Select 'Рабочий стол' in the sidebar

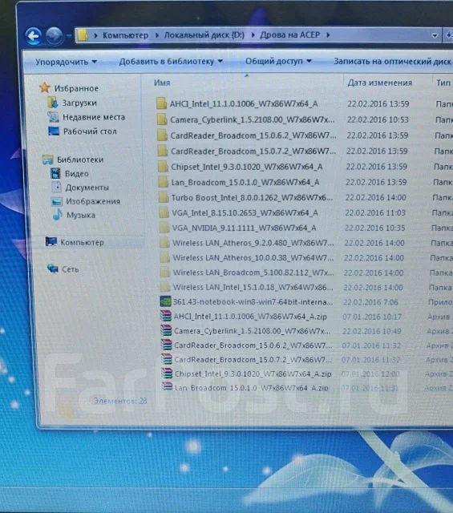click(x=90, y=131)
